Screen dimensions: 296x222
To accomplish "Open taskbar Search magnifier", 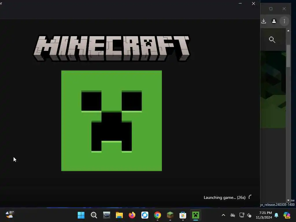I will (94, 215).
